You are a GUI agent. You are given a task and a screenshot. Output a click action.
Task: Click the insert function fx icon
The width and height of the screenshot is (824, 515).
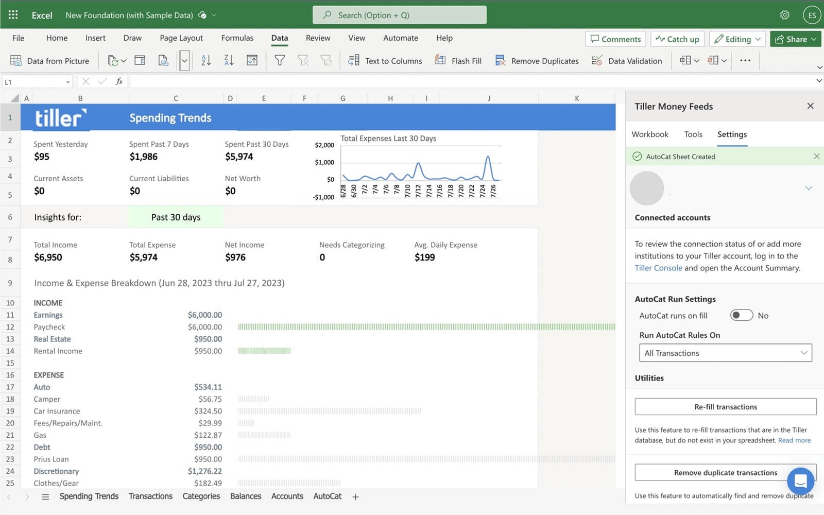coord(119,81)
